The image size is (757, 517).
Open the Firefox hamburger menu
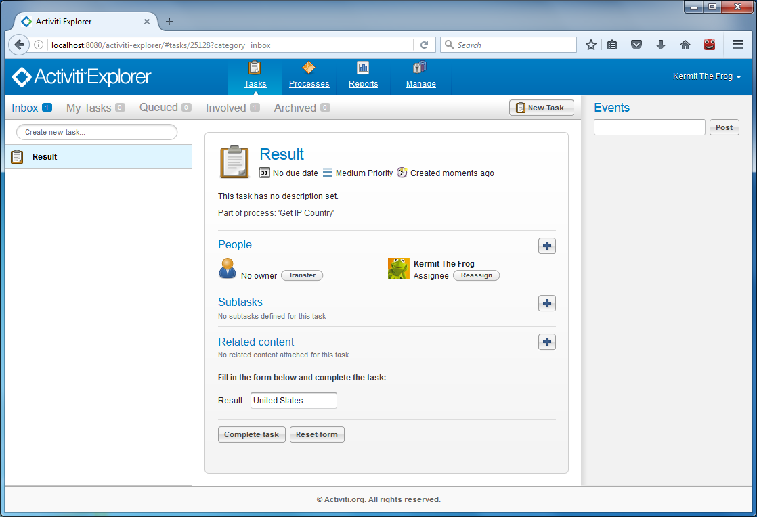738,45
